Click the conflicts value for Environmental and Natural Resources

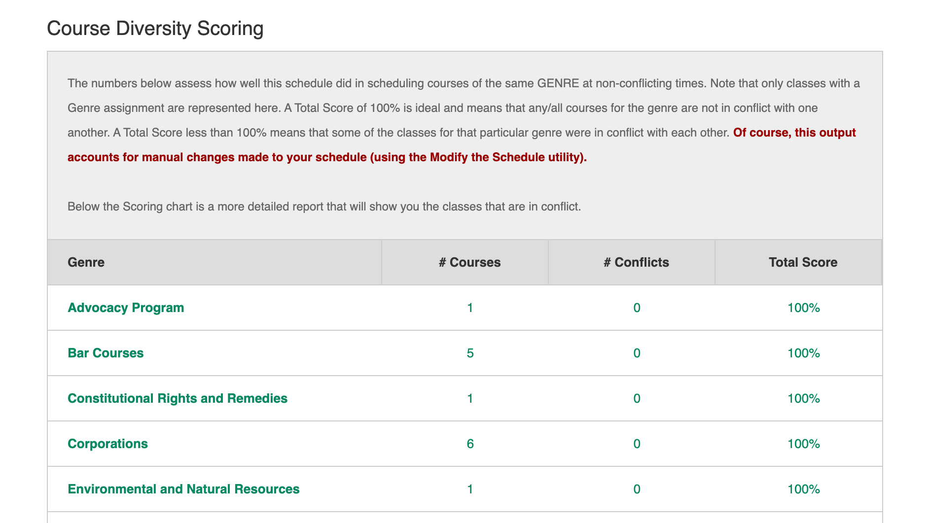pos(636,489)
